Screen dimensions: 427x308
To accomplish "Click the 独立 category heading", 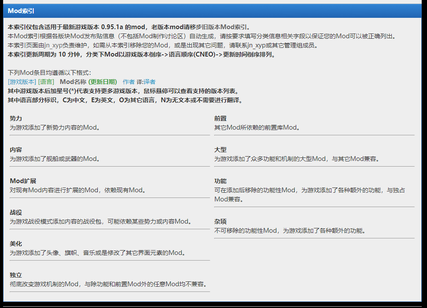I will tap(16, 275).
